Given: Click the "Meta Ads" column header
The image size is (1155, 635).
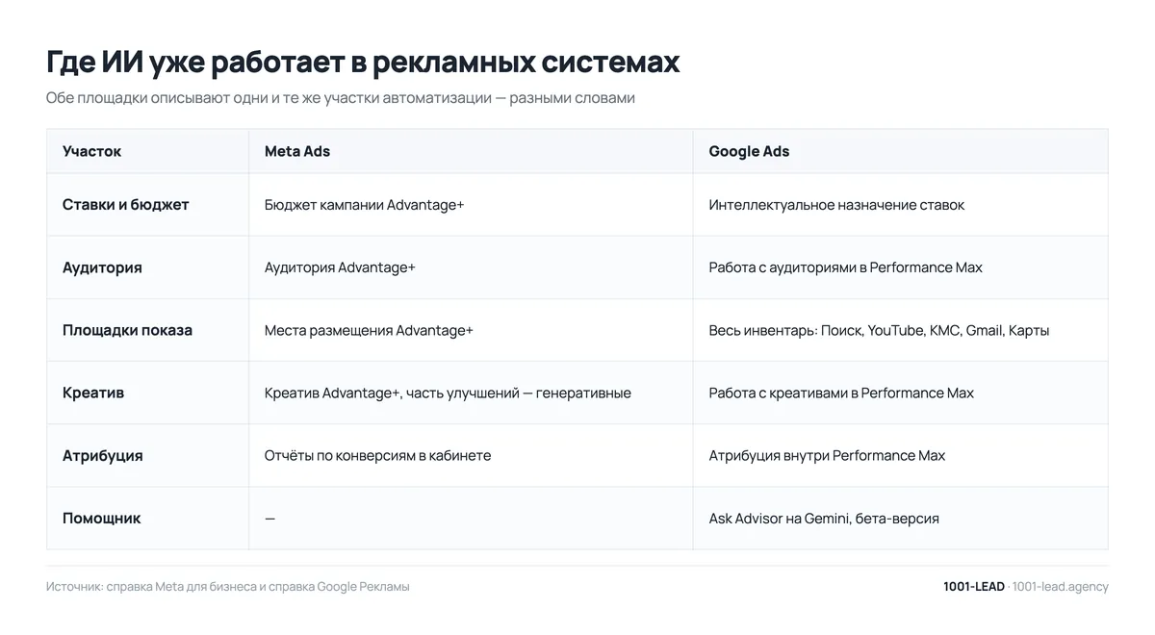Looking at the screenshot, I should pos(297,151).
